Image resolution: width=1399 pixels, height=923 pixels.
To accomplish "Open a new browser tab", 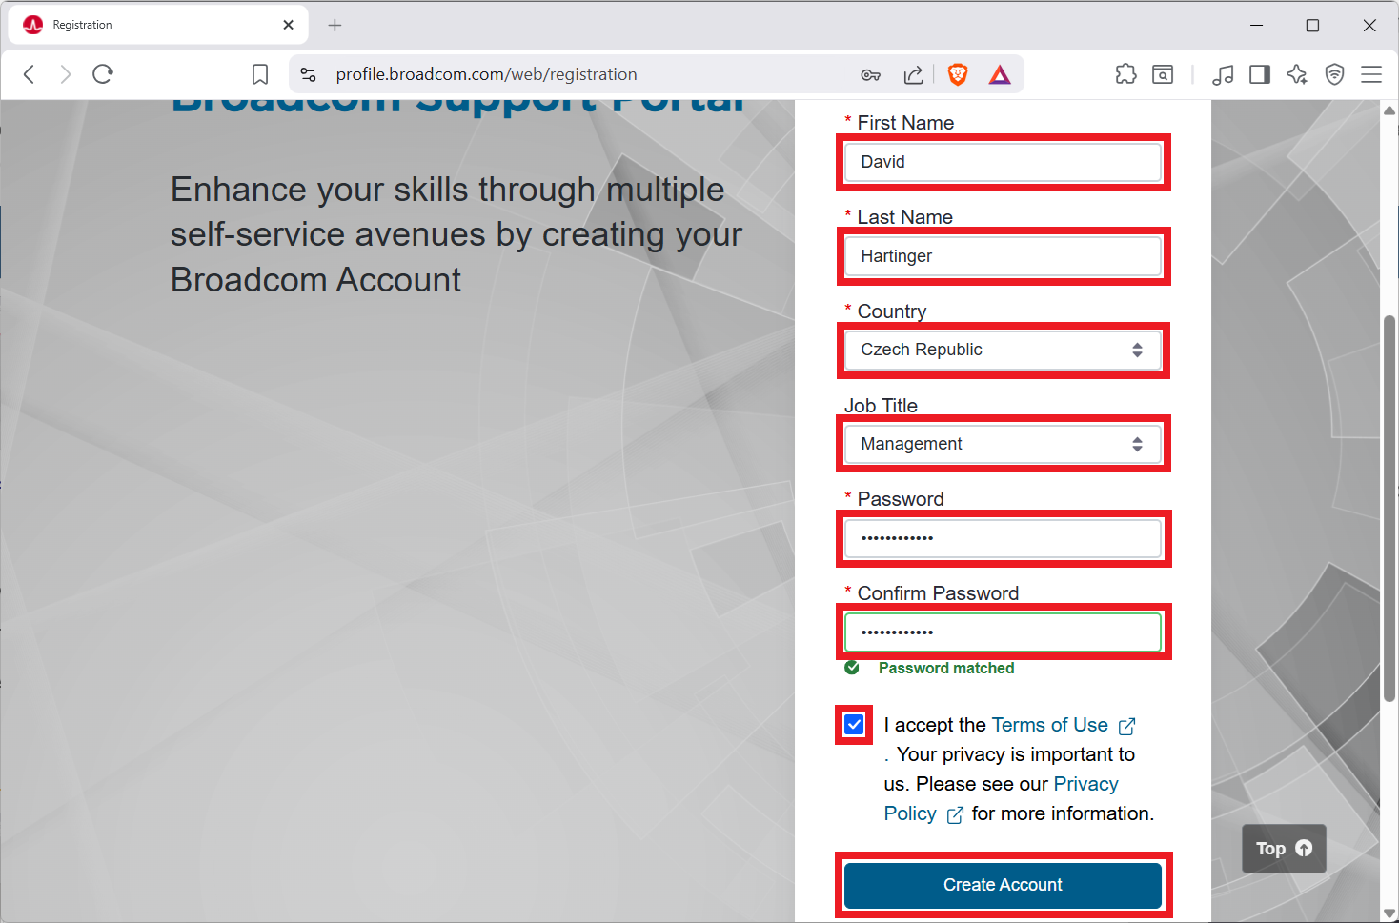I will pyautogui.click(x=334, y=24).
